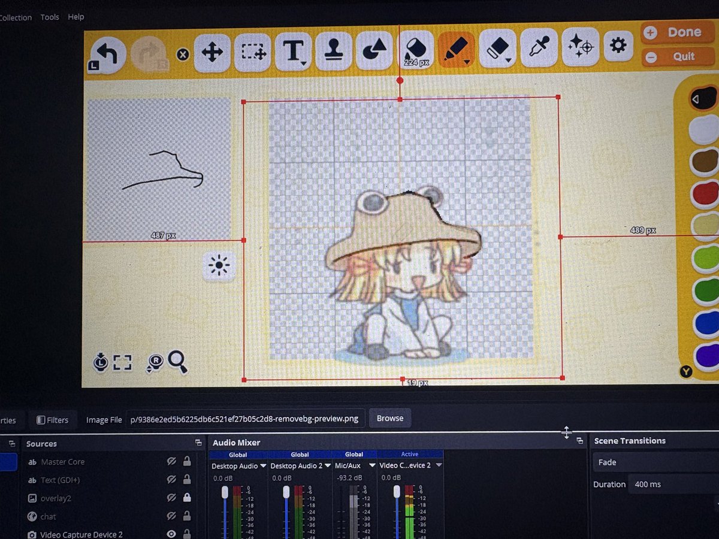Viewport: 719px width, 539px height.
Task: Pick the blue color in the palette
Action: (x=706, y=323)
